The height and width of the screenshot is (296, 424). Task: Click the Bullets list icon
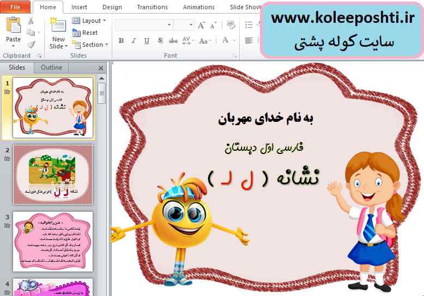click(x=249, y=25)
